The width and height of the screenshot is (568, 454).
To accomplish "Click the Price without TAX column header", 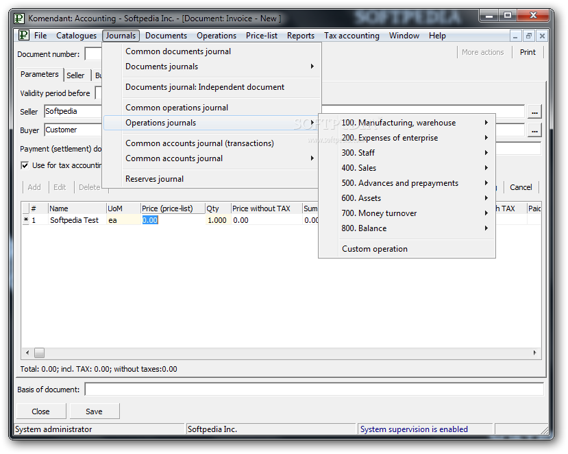I will pos(267,208).
